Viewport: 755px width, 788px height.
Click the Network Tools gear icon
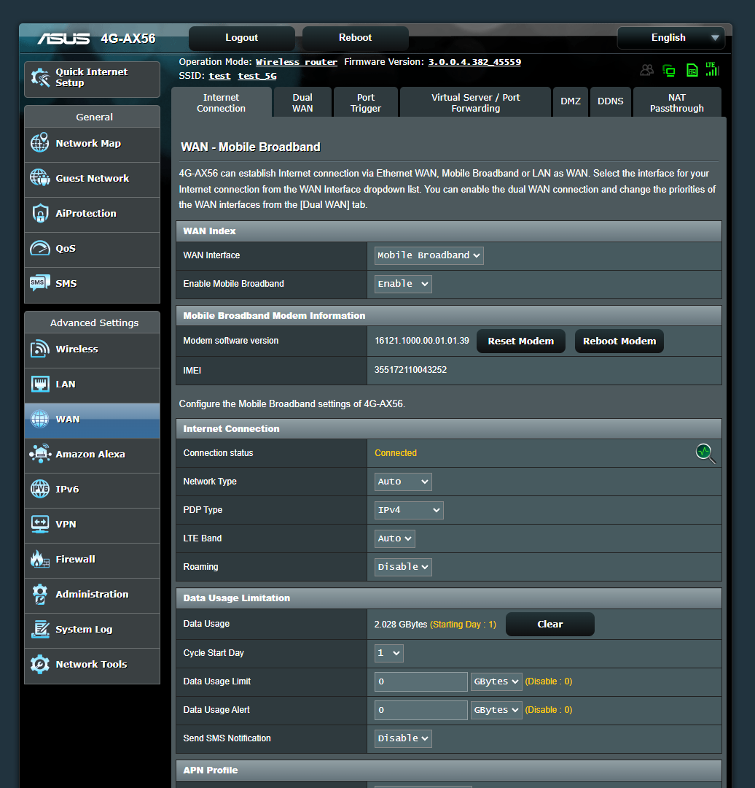coord(39,664)
